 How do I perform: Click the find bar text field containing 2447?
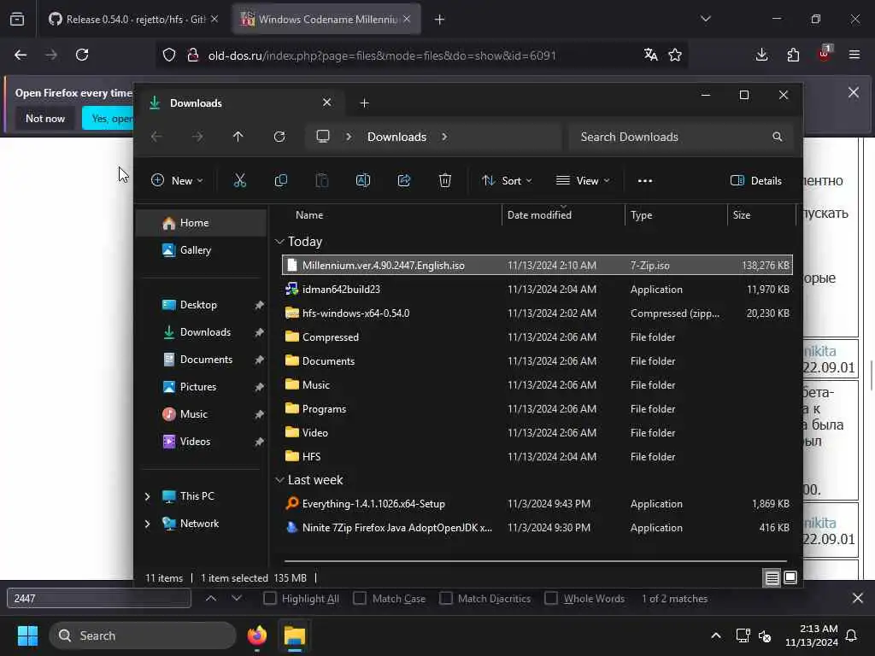(99, 598)
